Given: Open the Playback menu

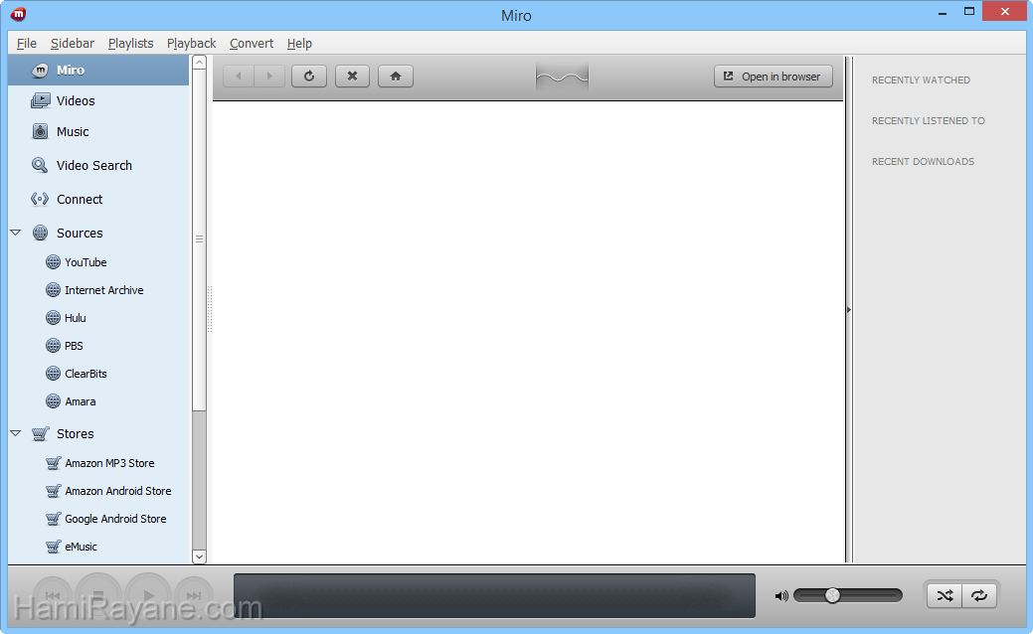Looking at the screenshot, I should pyautogui.click(x=192, y=44).
